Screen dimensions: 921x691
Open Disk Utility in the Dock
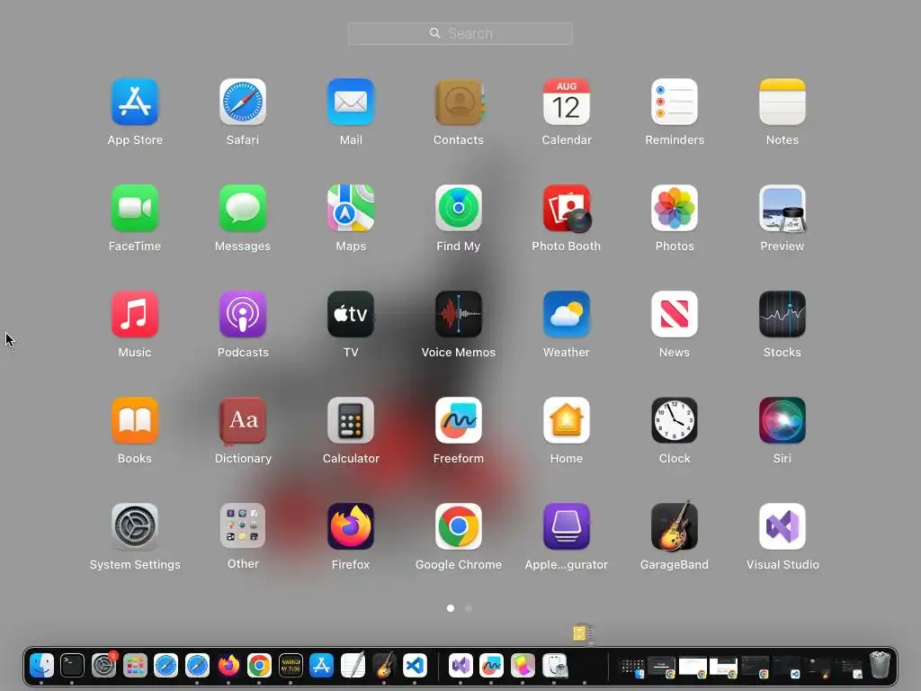pyautogui.click(x=554, y=666)
